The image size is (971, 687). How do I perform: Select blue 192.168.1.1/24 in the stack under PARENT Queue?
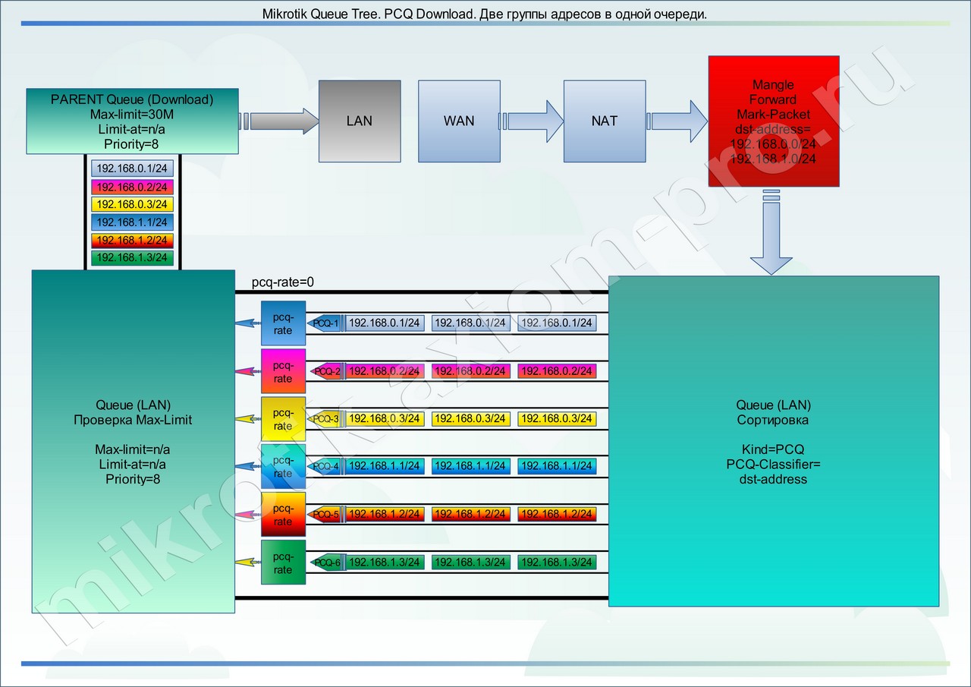click(x=132, y=222)
